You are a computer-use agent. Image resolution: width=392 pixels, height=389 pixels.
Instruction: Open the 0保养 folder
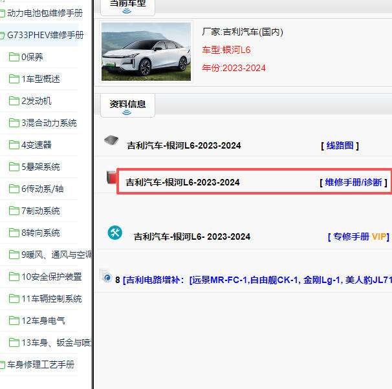pos(32,57)
